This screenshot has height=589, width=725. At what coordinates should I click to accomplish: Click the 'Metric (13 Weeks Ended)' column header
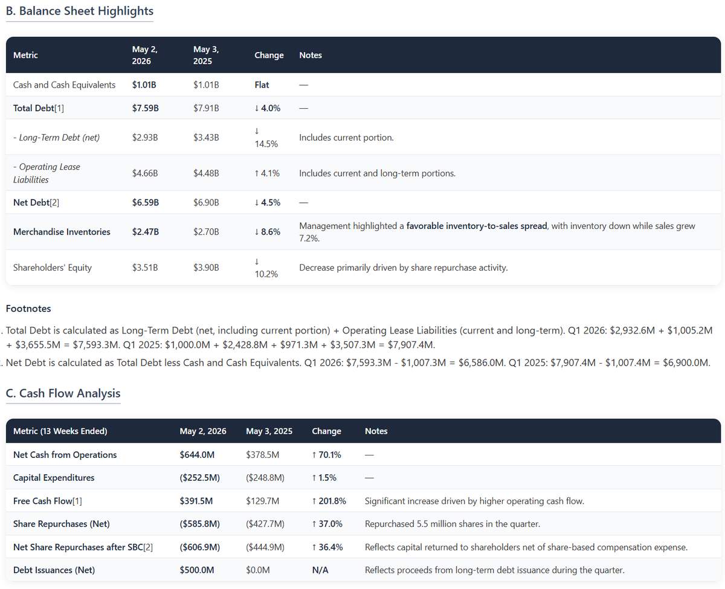pos(60,431)
